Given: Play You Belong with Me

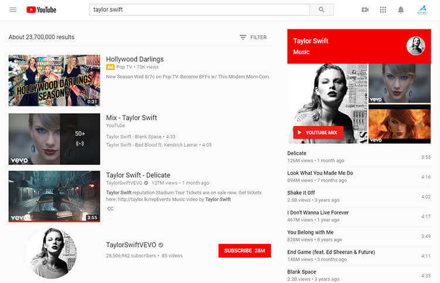Looking at the screenshot, I should [x=359, y=236].
